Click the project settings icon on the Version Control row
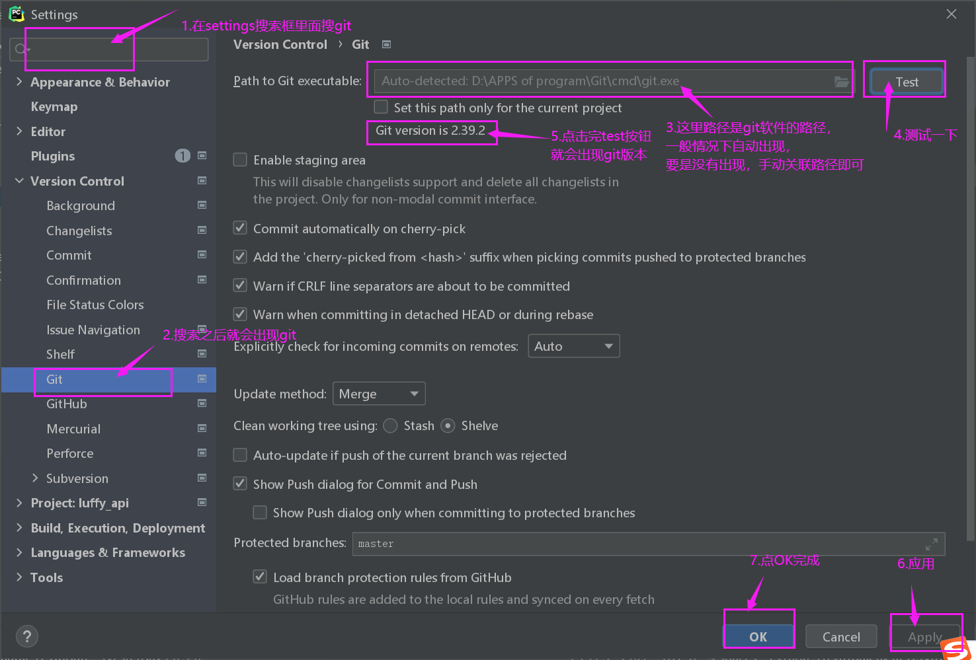 click(x=202, y=180)
